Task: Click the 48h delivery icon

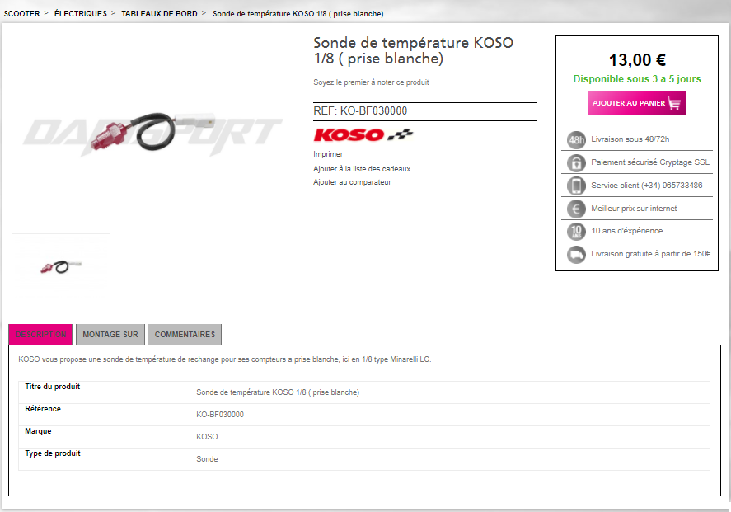Action: [576, 139]
